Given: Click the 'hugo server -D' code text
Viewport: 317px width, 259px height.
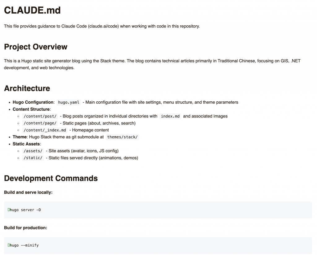Looking at the screenshot, I should point(25,210).
